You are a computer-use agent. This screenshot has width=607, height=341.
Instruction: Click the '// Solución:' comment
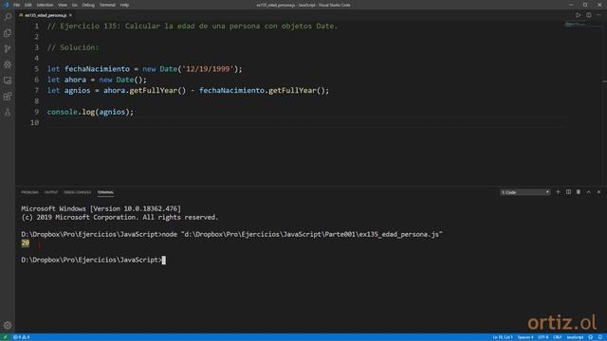click(x=73, y=47)
